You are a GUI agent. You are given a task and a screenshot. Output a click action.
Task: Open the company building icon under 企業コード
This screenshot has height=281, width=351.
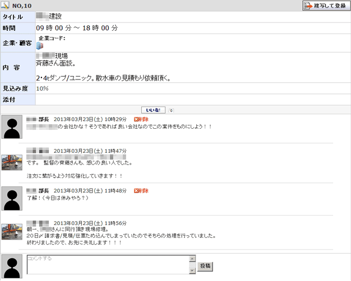(x=40, y=46)
